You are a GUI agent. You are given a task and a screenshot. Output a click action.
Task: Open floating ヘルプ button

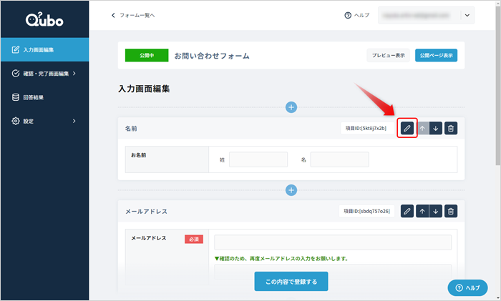click(x=468, y=288)
